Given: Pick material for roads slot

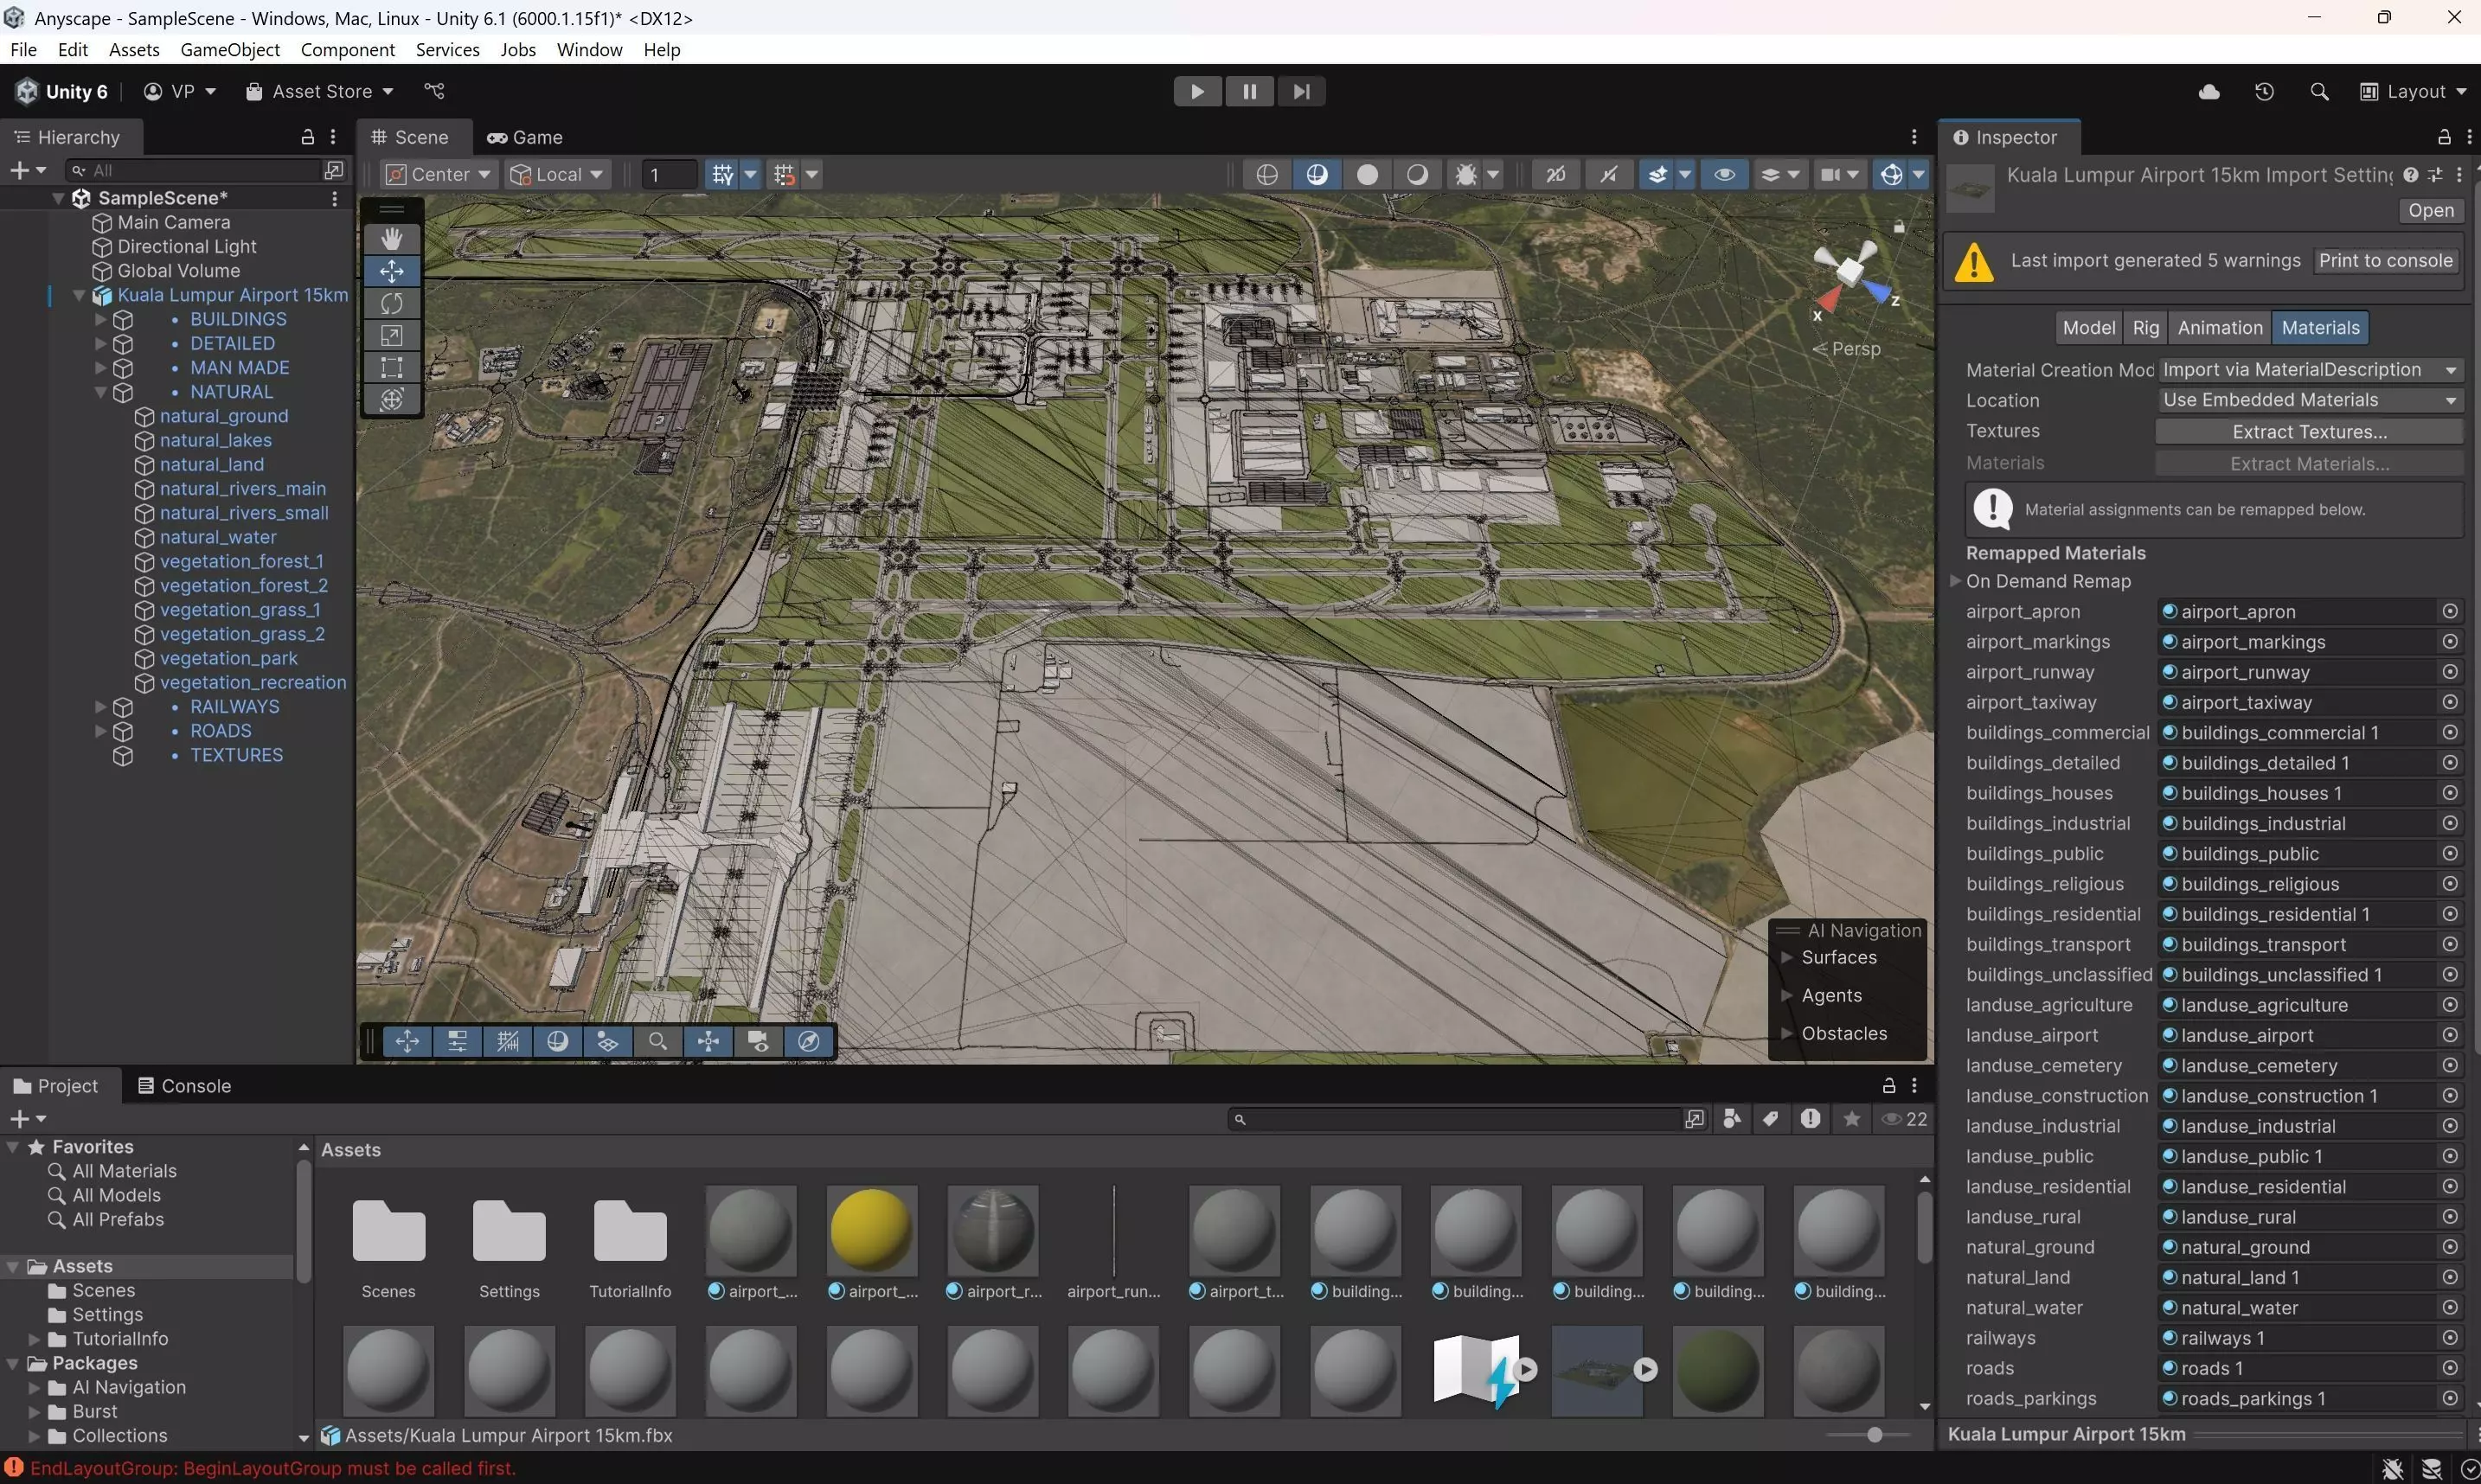Looking at the screenshot, I should coord(2450,1368).
